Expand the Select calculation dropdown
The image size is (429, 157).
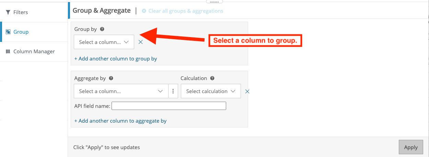pyautogui.click(x=211, y=91)
